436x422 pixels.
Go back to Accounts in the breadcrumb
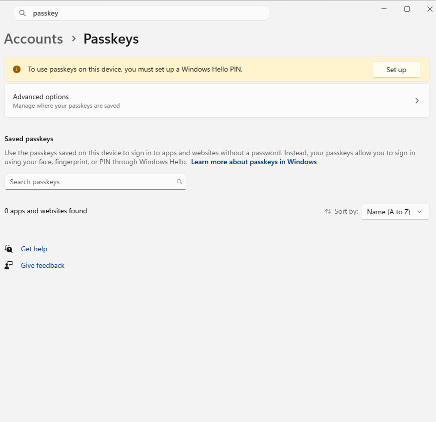pyautogui.click(x=33, y=39)
